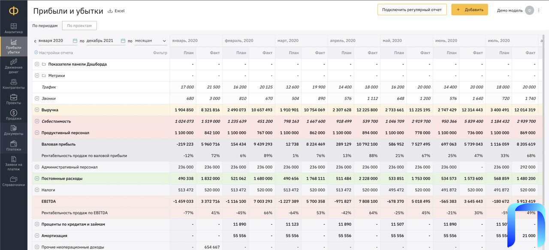The width and height of the screenshot is (549, 250).
Task: Open Заявки на платеж in the sidebar
Action: point(14,164)
